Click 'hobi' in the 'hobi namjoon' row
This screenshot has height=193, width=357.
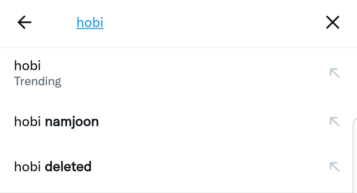27,122
